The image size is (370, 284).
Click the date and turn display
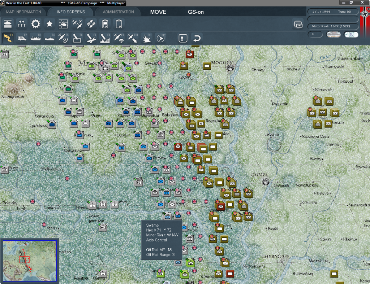click(333, 12)
